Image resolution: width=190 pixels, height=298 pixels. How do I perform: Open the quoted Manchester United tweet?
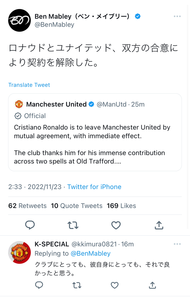click(95, 132)
